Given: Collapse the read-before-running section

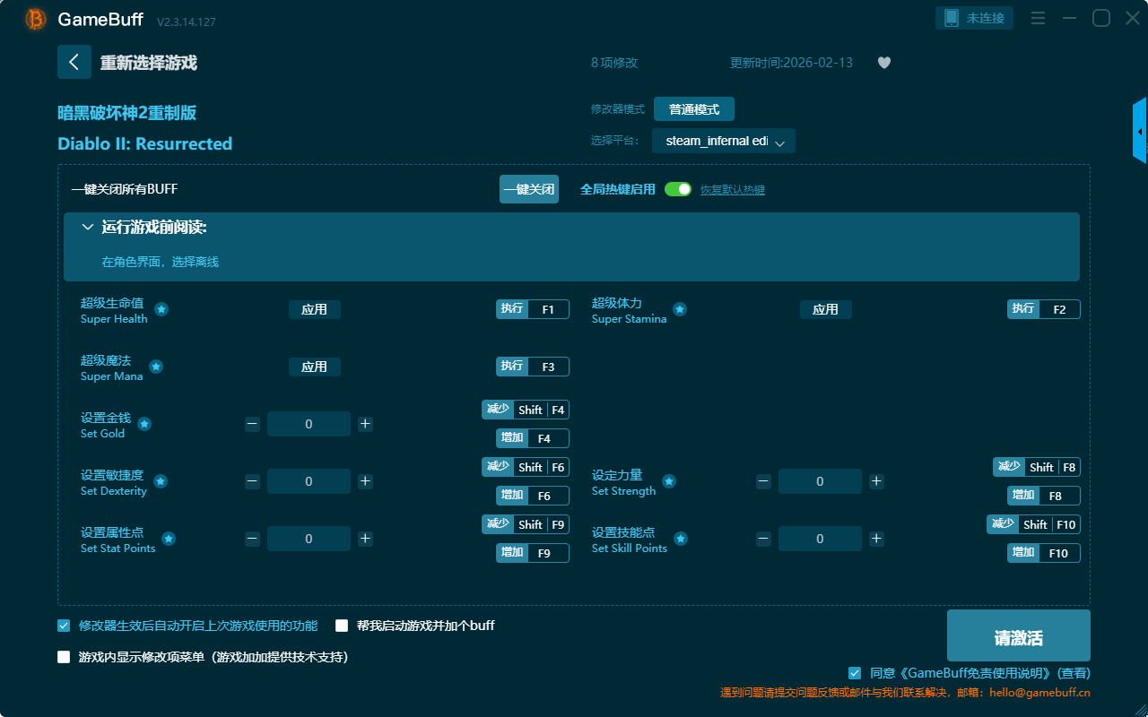Looking at the screenshot, I should point(88,228).
